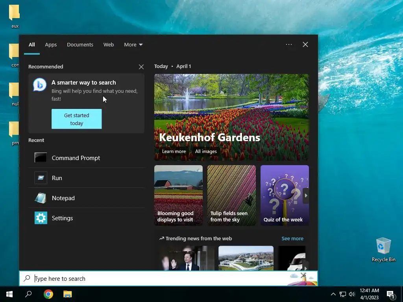403x302 pixels.
Task: Click the magnifier icon in search box
Action: [27, 278]
